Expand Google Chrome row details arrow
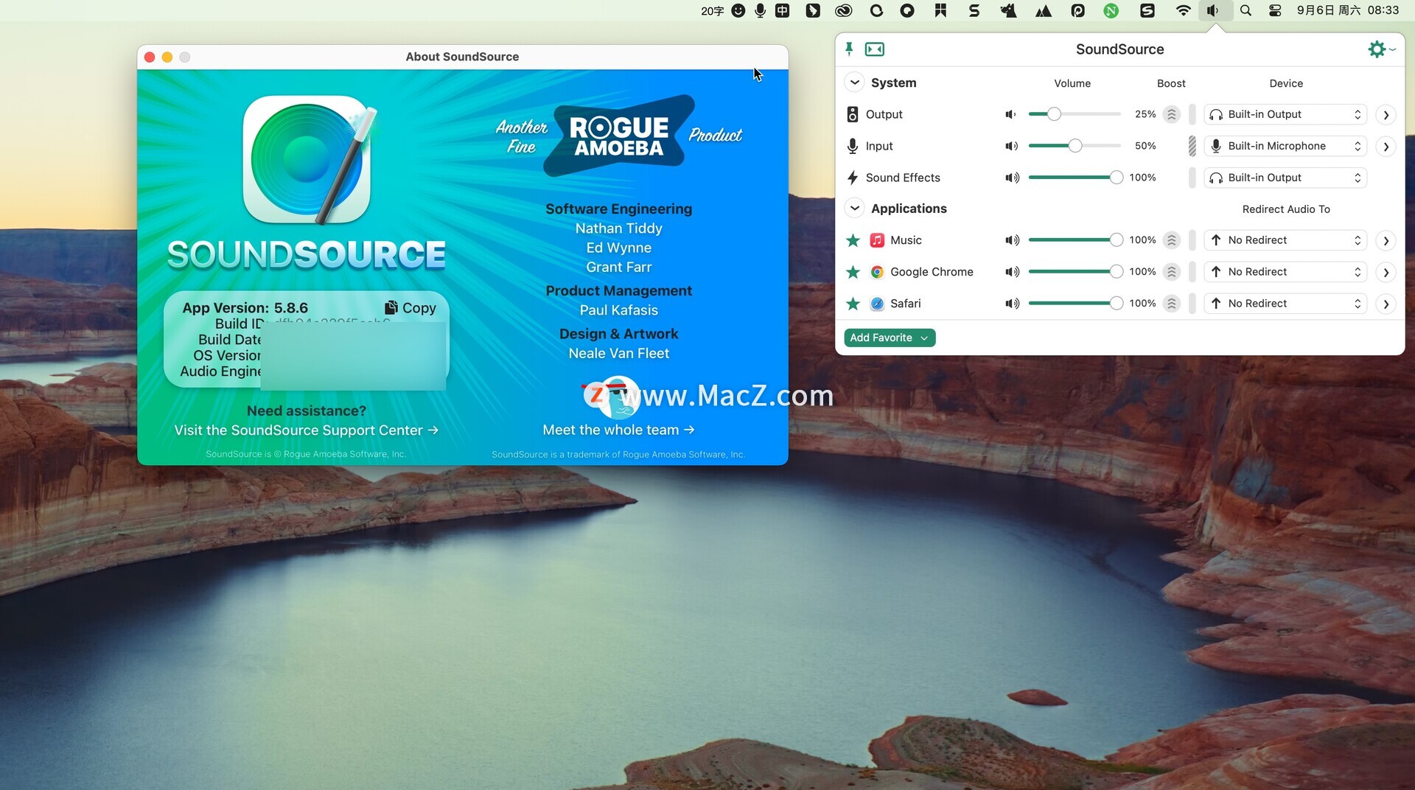1415x790 pixels. pyautogui.click(x=1386, y=273)
